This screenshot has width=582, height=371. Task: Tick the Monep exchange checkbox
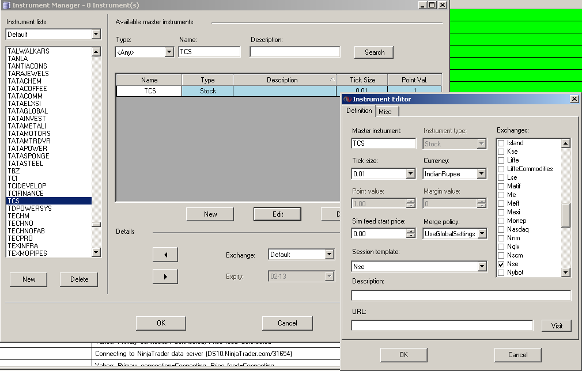[501, 221]
